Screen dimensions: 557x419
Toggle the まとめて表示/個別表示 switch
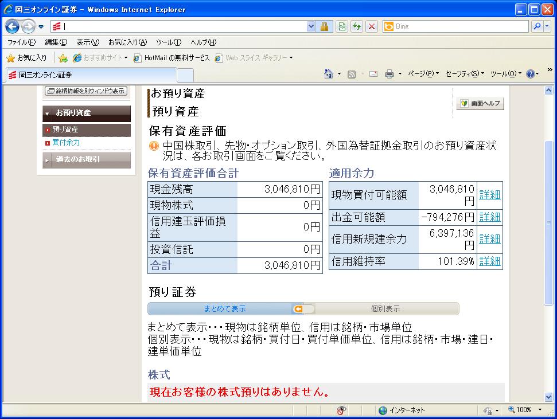tap(303, 309)
